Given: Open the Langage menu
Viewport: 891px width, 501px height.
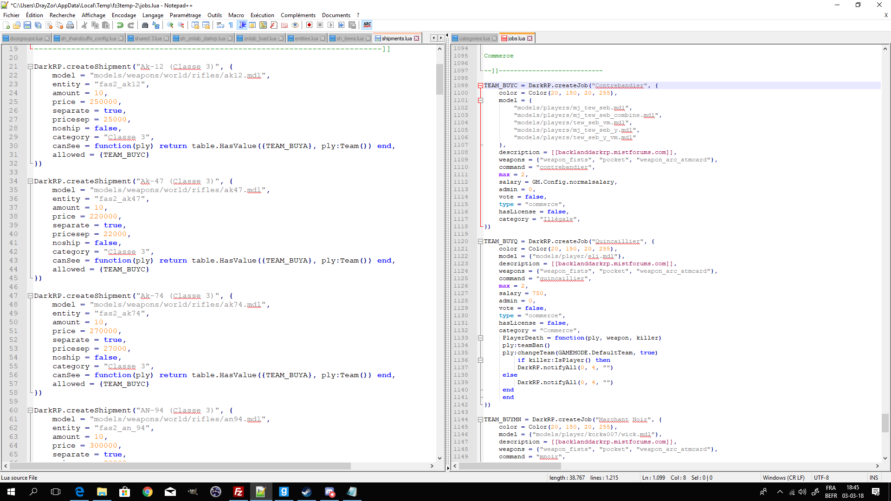Looking at the screenshot, I should tap(153, 15).
